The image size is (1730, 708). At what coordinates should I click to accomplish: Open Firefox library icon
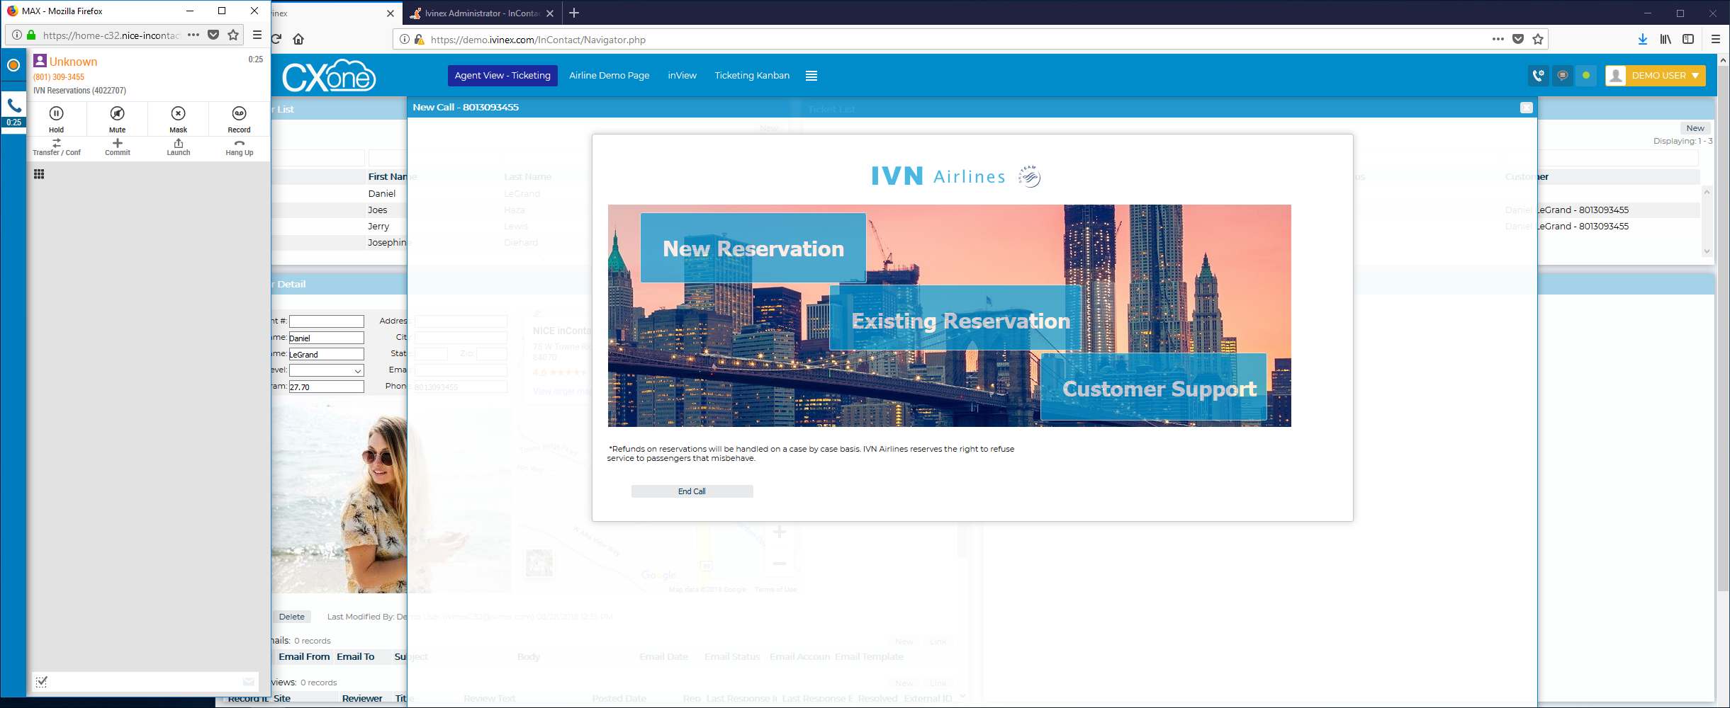pyautogui.click(x=1666, y=39)
